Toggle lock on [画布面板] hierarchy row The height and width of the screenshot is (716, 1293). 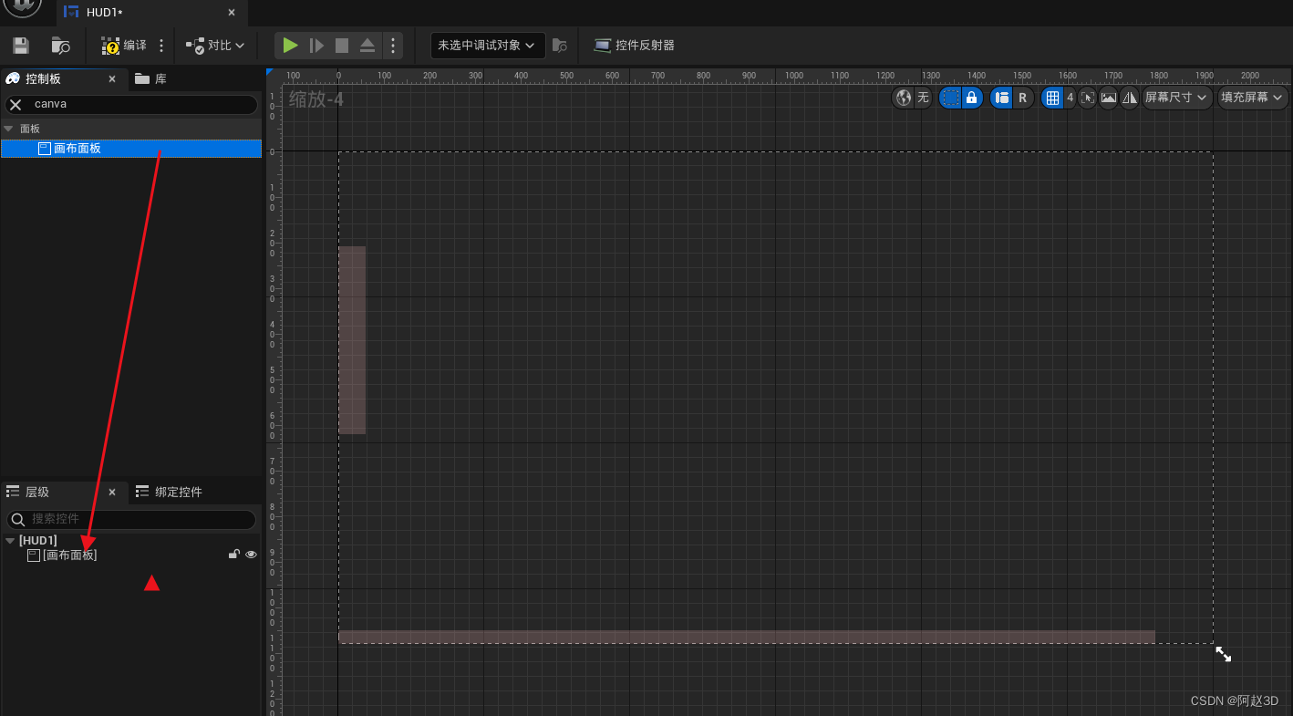point(233,555)
